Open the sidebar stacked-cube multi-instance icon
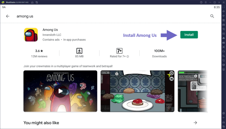Screen dimensions: 226x129 pos(223,65)
